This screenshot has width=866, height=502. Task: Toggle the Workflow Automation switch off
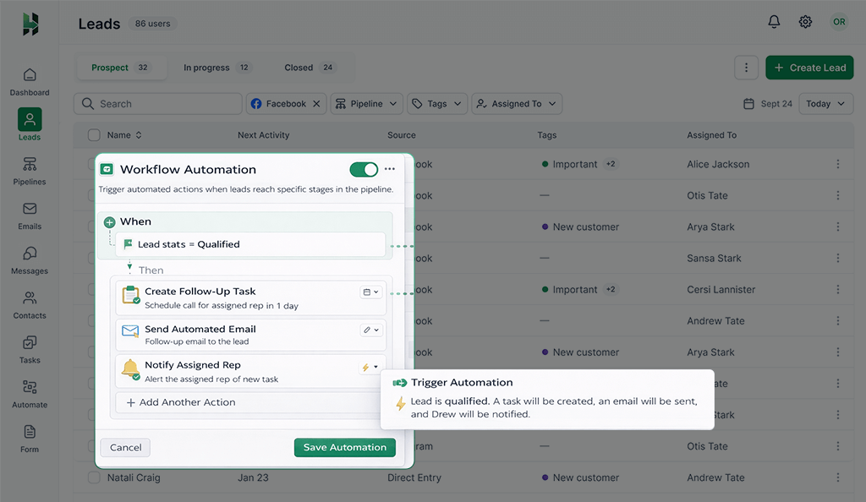tap(364, 169)
